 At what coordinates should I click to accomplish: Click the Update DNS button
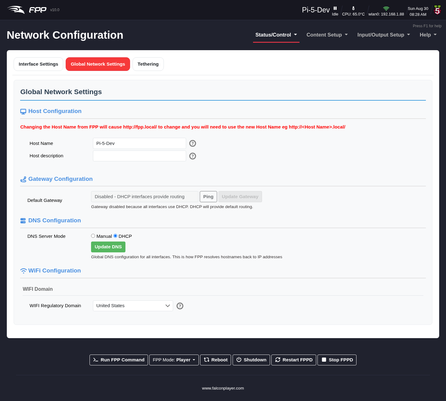[108, 247]
